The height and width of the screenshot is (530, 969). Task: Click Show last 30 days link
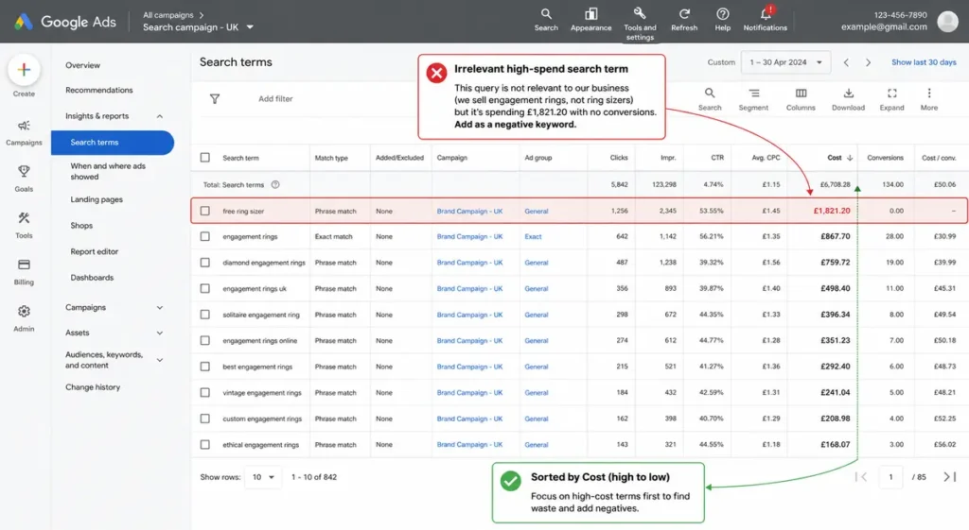(924, 62)
